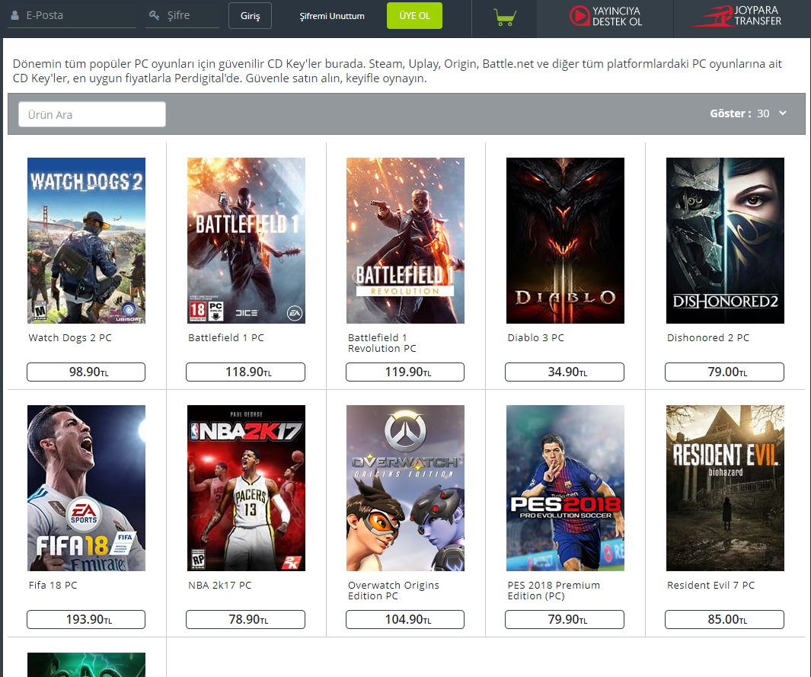Click the 79.90 TL price button
Viewport: 811px width, 677px height.
pyautogui.click(x=565, y=620)
